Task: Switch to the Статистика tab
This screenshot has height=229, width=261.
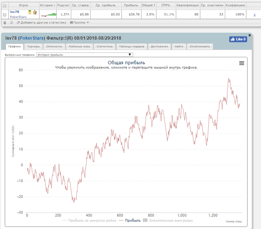Action: [x=104, y=46]
